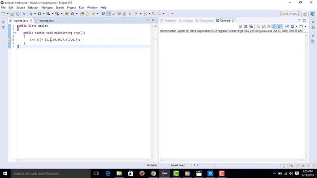
Task: Toggle Scroll Lock in Console
Action: pyautogui.click(x=264, y=26)
